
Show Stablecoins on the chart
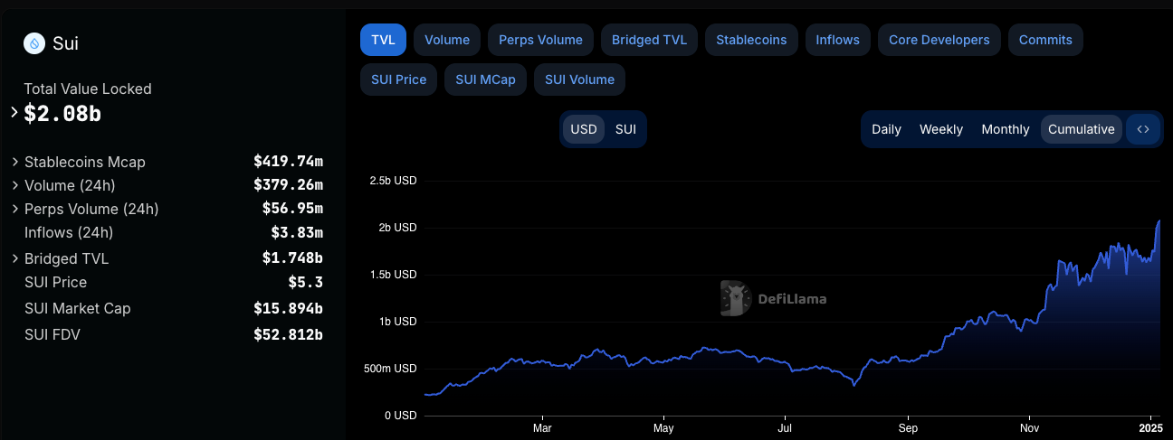click(751, 40)
